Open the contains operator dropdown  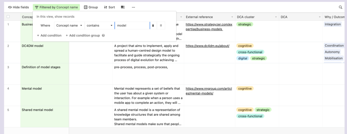[x=100, y=25]
